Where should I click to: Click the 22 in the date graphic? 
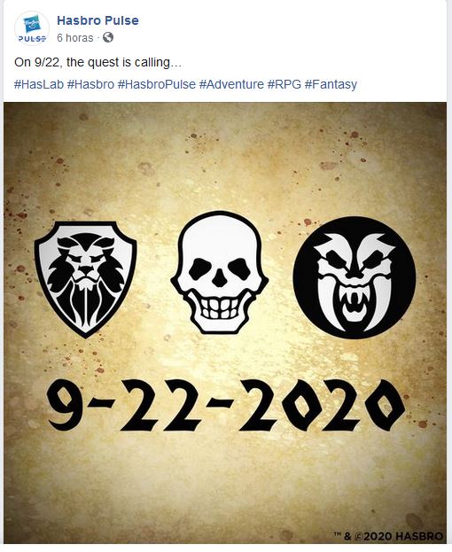pyautogui.click(x=161, y=405)
